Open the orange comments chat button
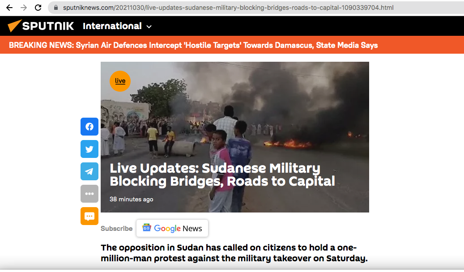Image resolution: width=464 pixels, height=272 pixels. (89, 216)
